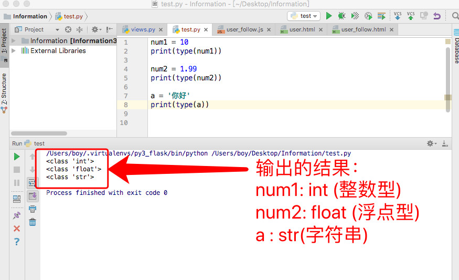Start debugging with the bug icon
Viewport: 459px width, 280px height.
tap(342, 16)
